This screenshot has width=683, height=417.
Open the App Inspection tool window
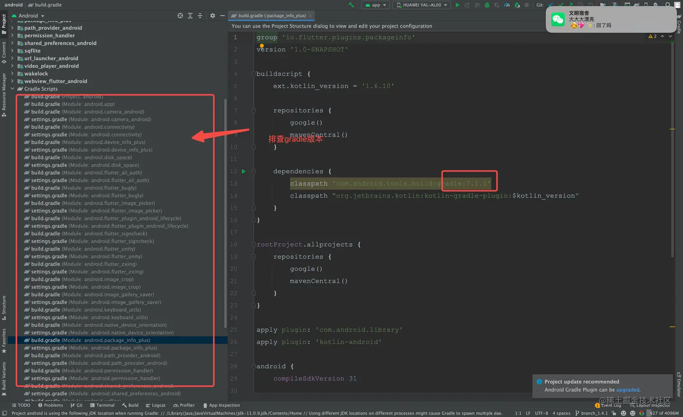click(222, 405)
